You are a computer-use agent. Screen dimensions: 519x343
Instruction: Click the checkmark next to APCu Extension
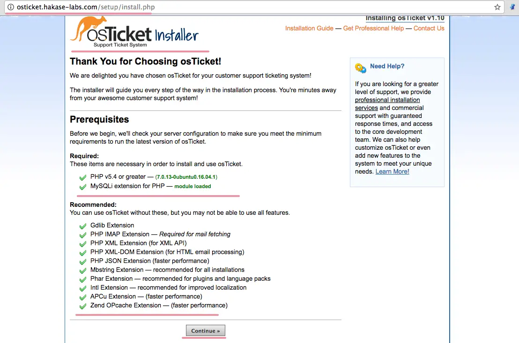pyautogui.click(x=83, y=297)
